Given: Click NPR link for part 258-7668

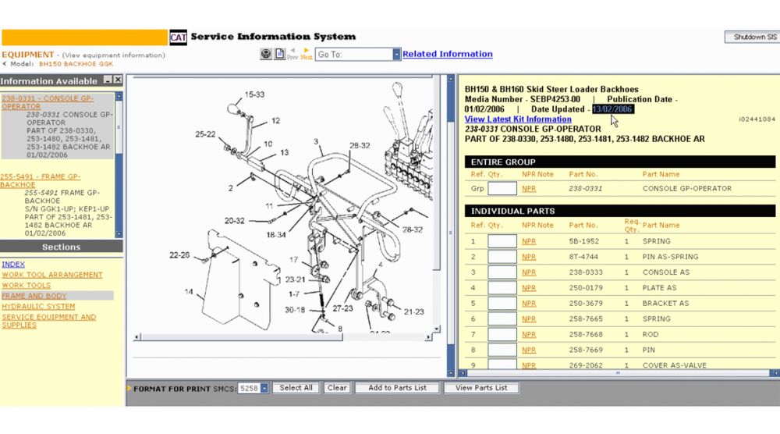Looking at the screenshot, I should pos(529,334).
